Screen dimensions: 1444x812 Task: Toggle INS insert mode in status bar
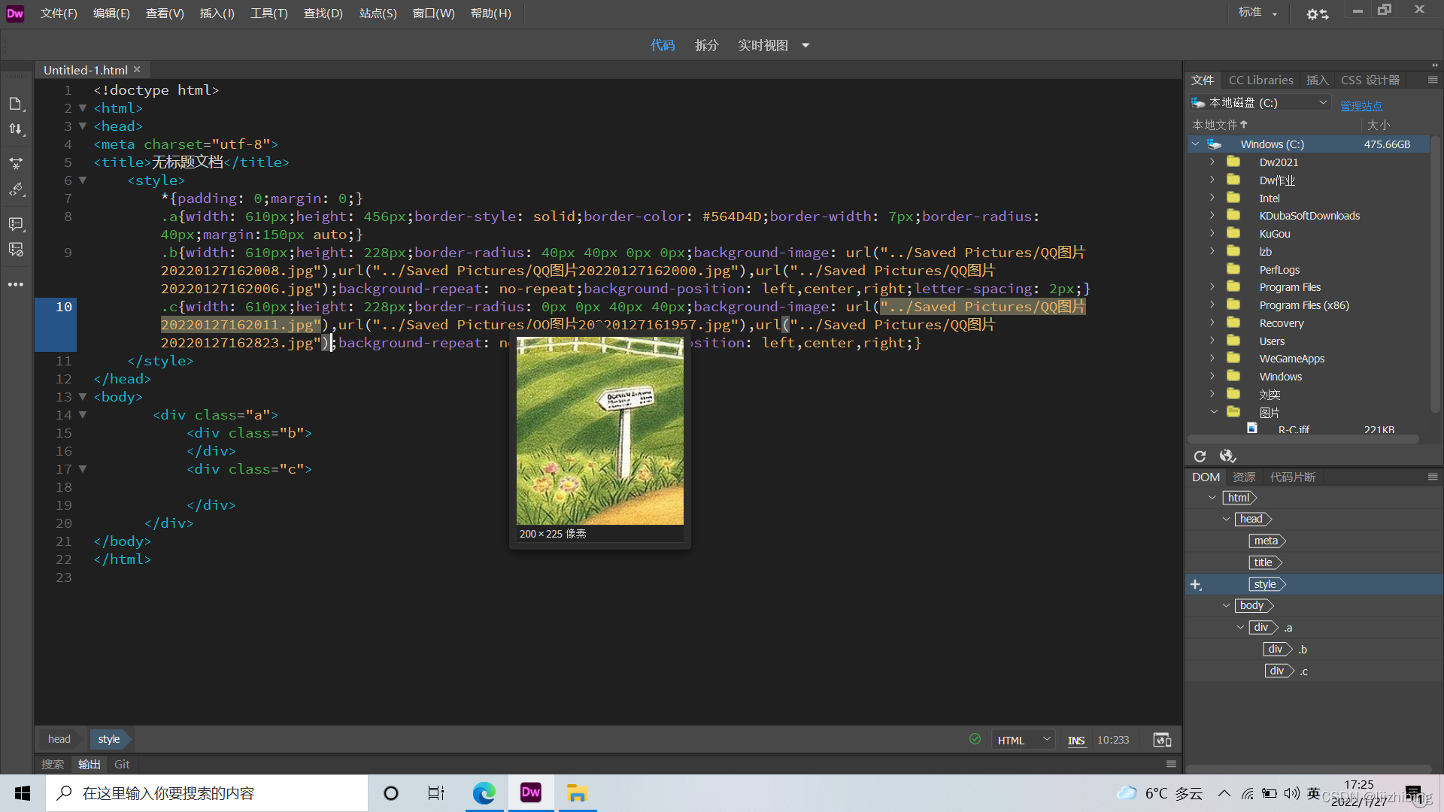tap(1075, 740)
